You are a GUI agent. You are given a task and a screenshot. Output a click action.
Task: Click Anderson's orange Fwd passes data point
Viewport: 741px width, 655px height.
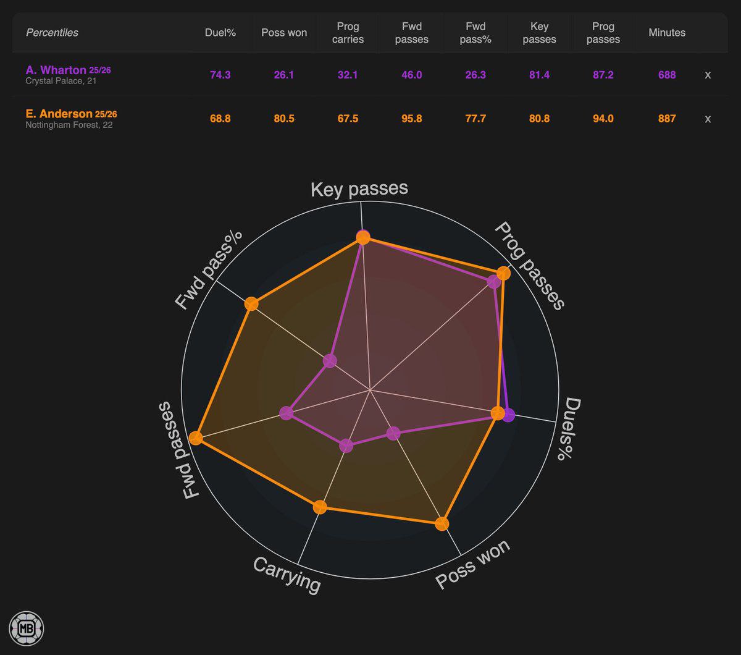[196, 438]
